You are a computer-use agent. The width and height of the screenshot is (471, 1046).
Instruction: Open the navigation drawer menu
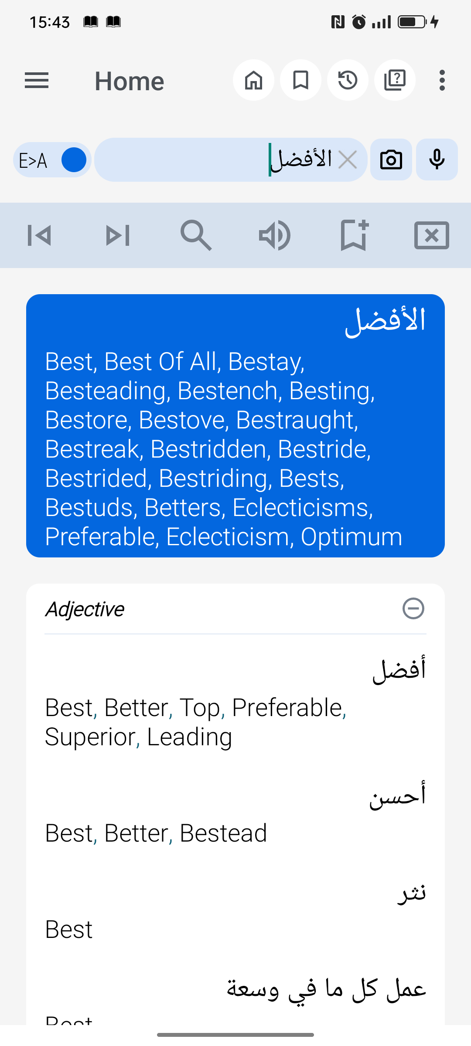tap(37, 80)
